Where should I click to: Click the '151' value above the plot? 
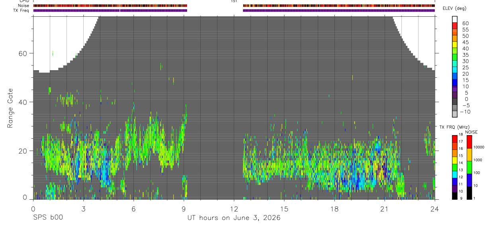[234, 1]
